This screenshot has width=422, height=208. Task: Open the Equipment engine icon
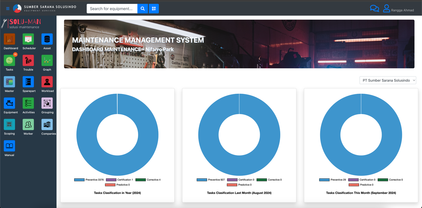tap(9, 103)
